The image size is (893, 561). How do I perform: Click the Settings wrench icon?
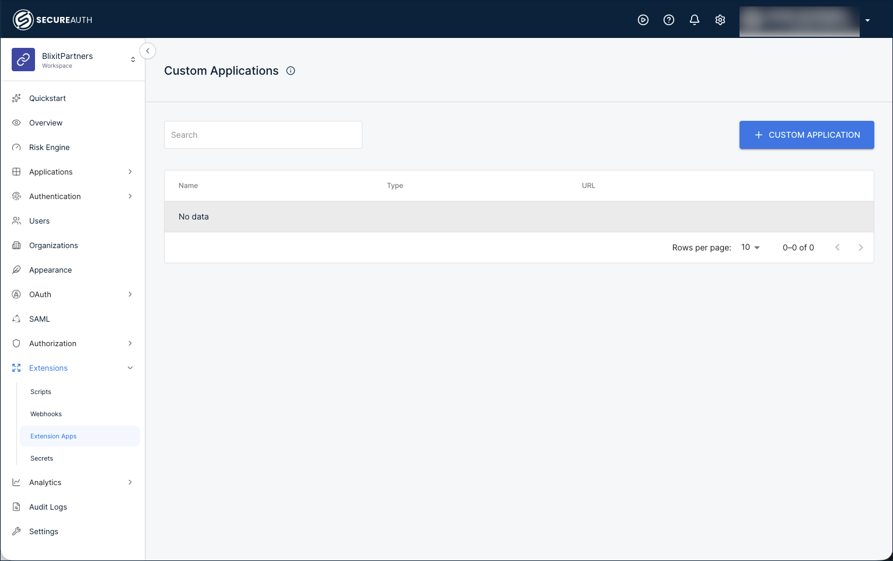click(16, 531)
